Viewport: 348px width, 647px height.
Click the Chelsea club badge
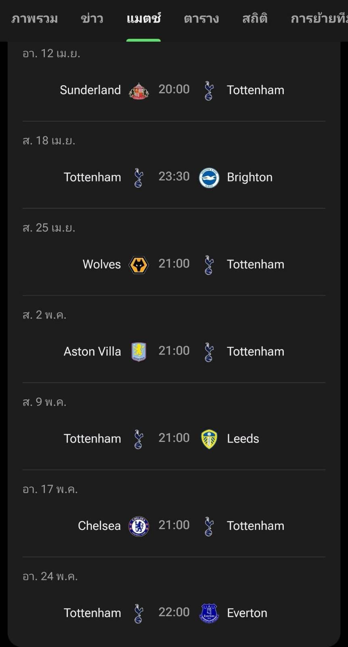[x=138, y=526]
